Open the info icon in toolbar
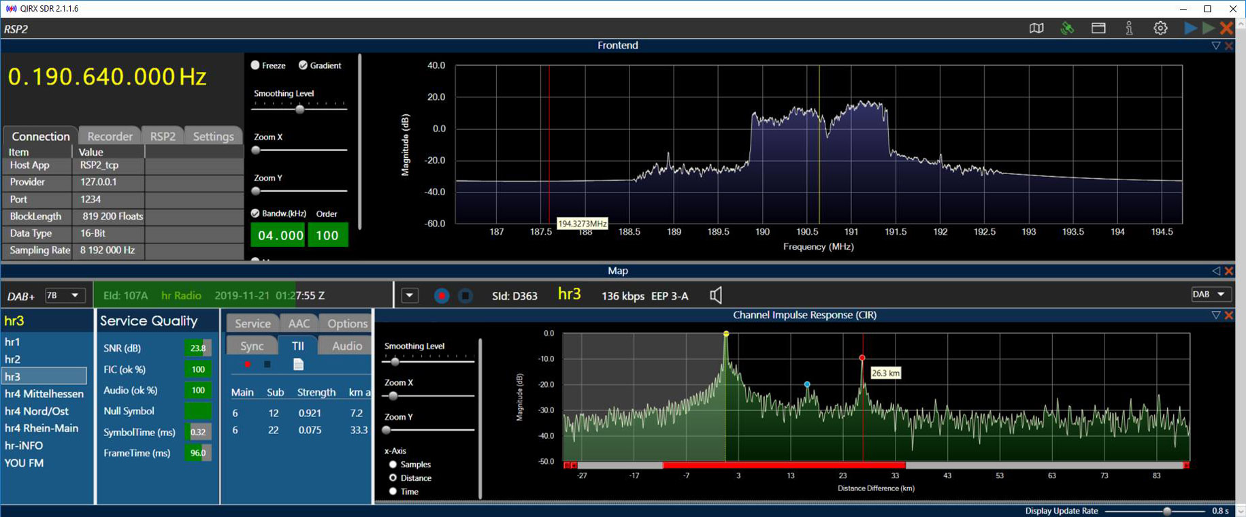Image resolution: width=1246 pixels, height=517 pixels. click(1129, 28)
